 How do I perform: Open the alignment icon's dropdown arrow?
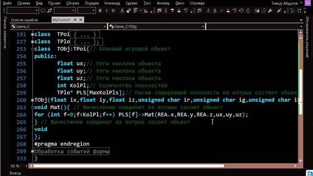pos(140,11)
